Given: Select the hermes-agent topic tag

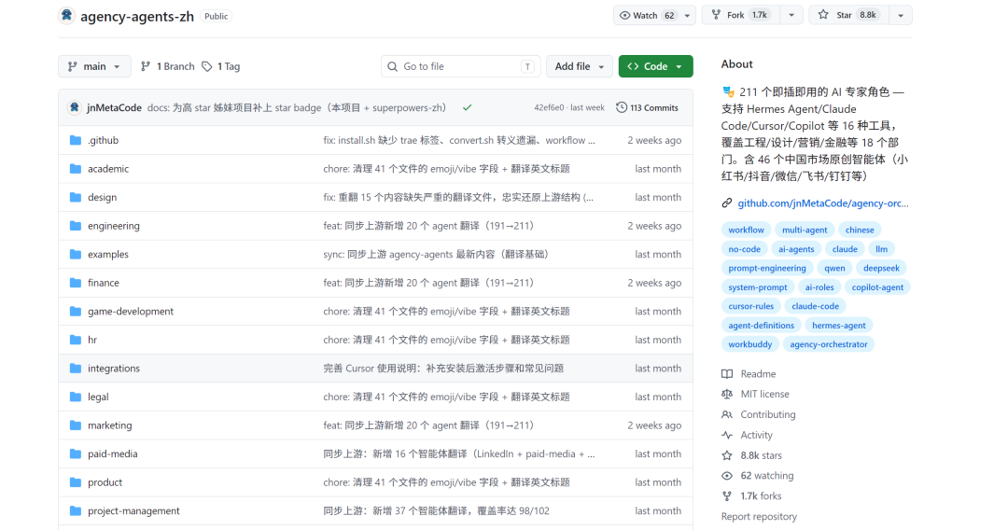Looking at the screenshot, I should click(838, 325).
